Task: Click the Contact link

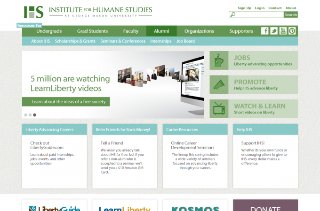Action: pyautogui.click(x=275, y=8)
